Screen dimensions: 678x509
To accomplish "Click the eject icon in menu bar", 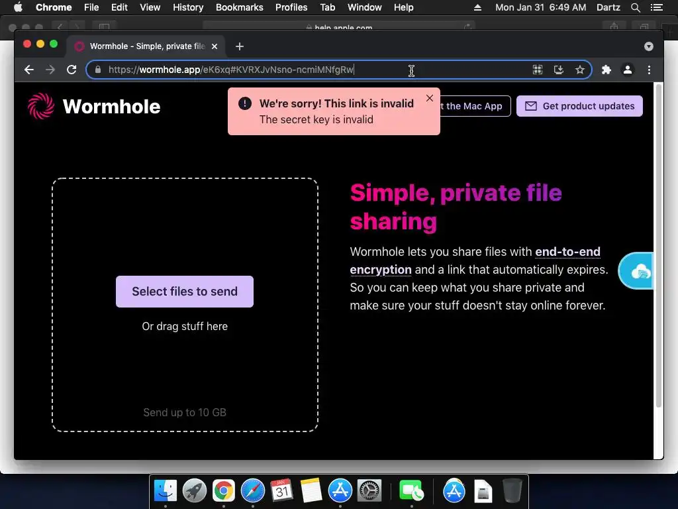I will pos(477,7).
